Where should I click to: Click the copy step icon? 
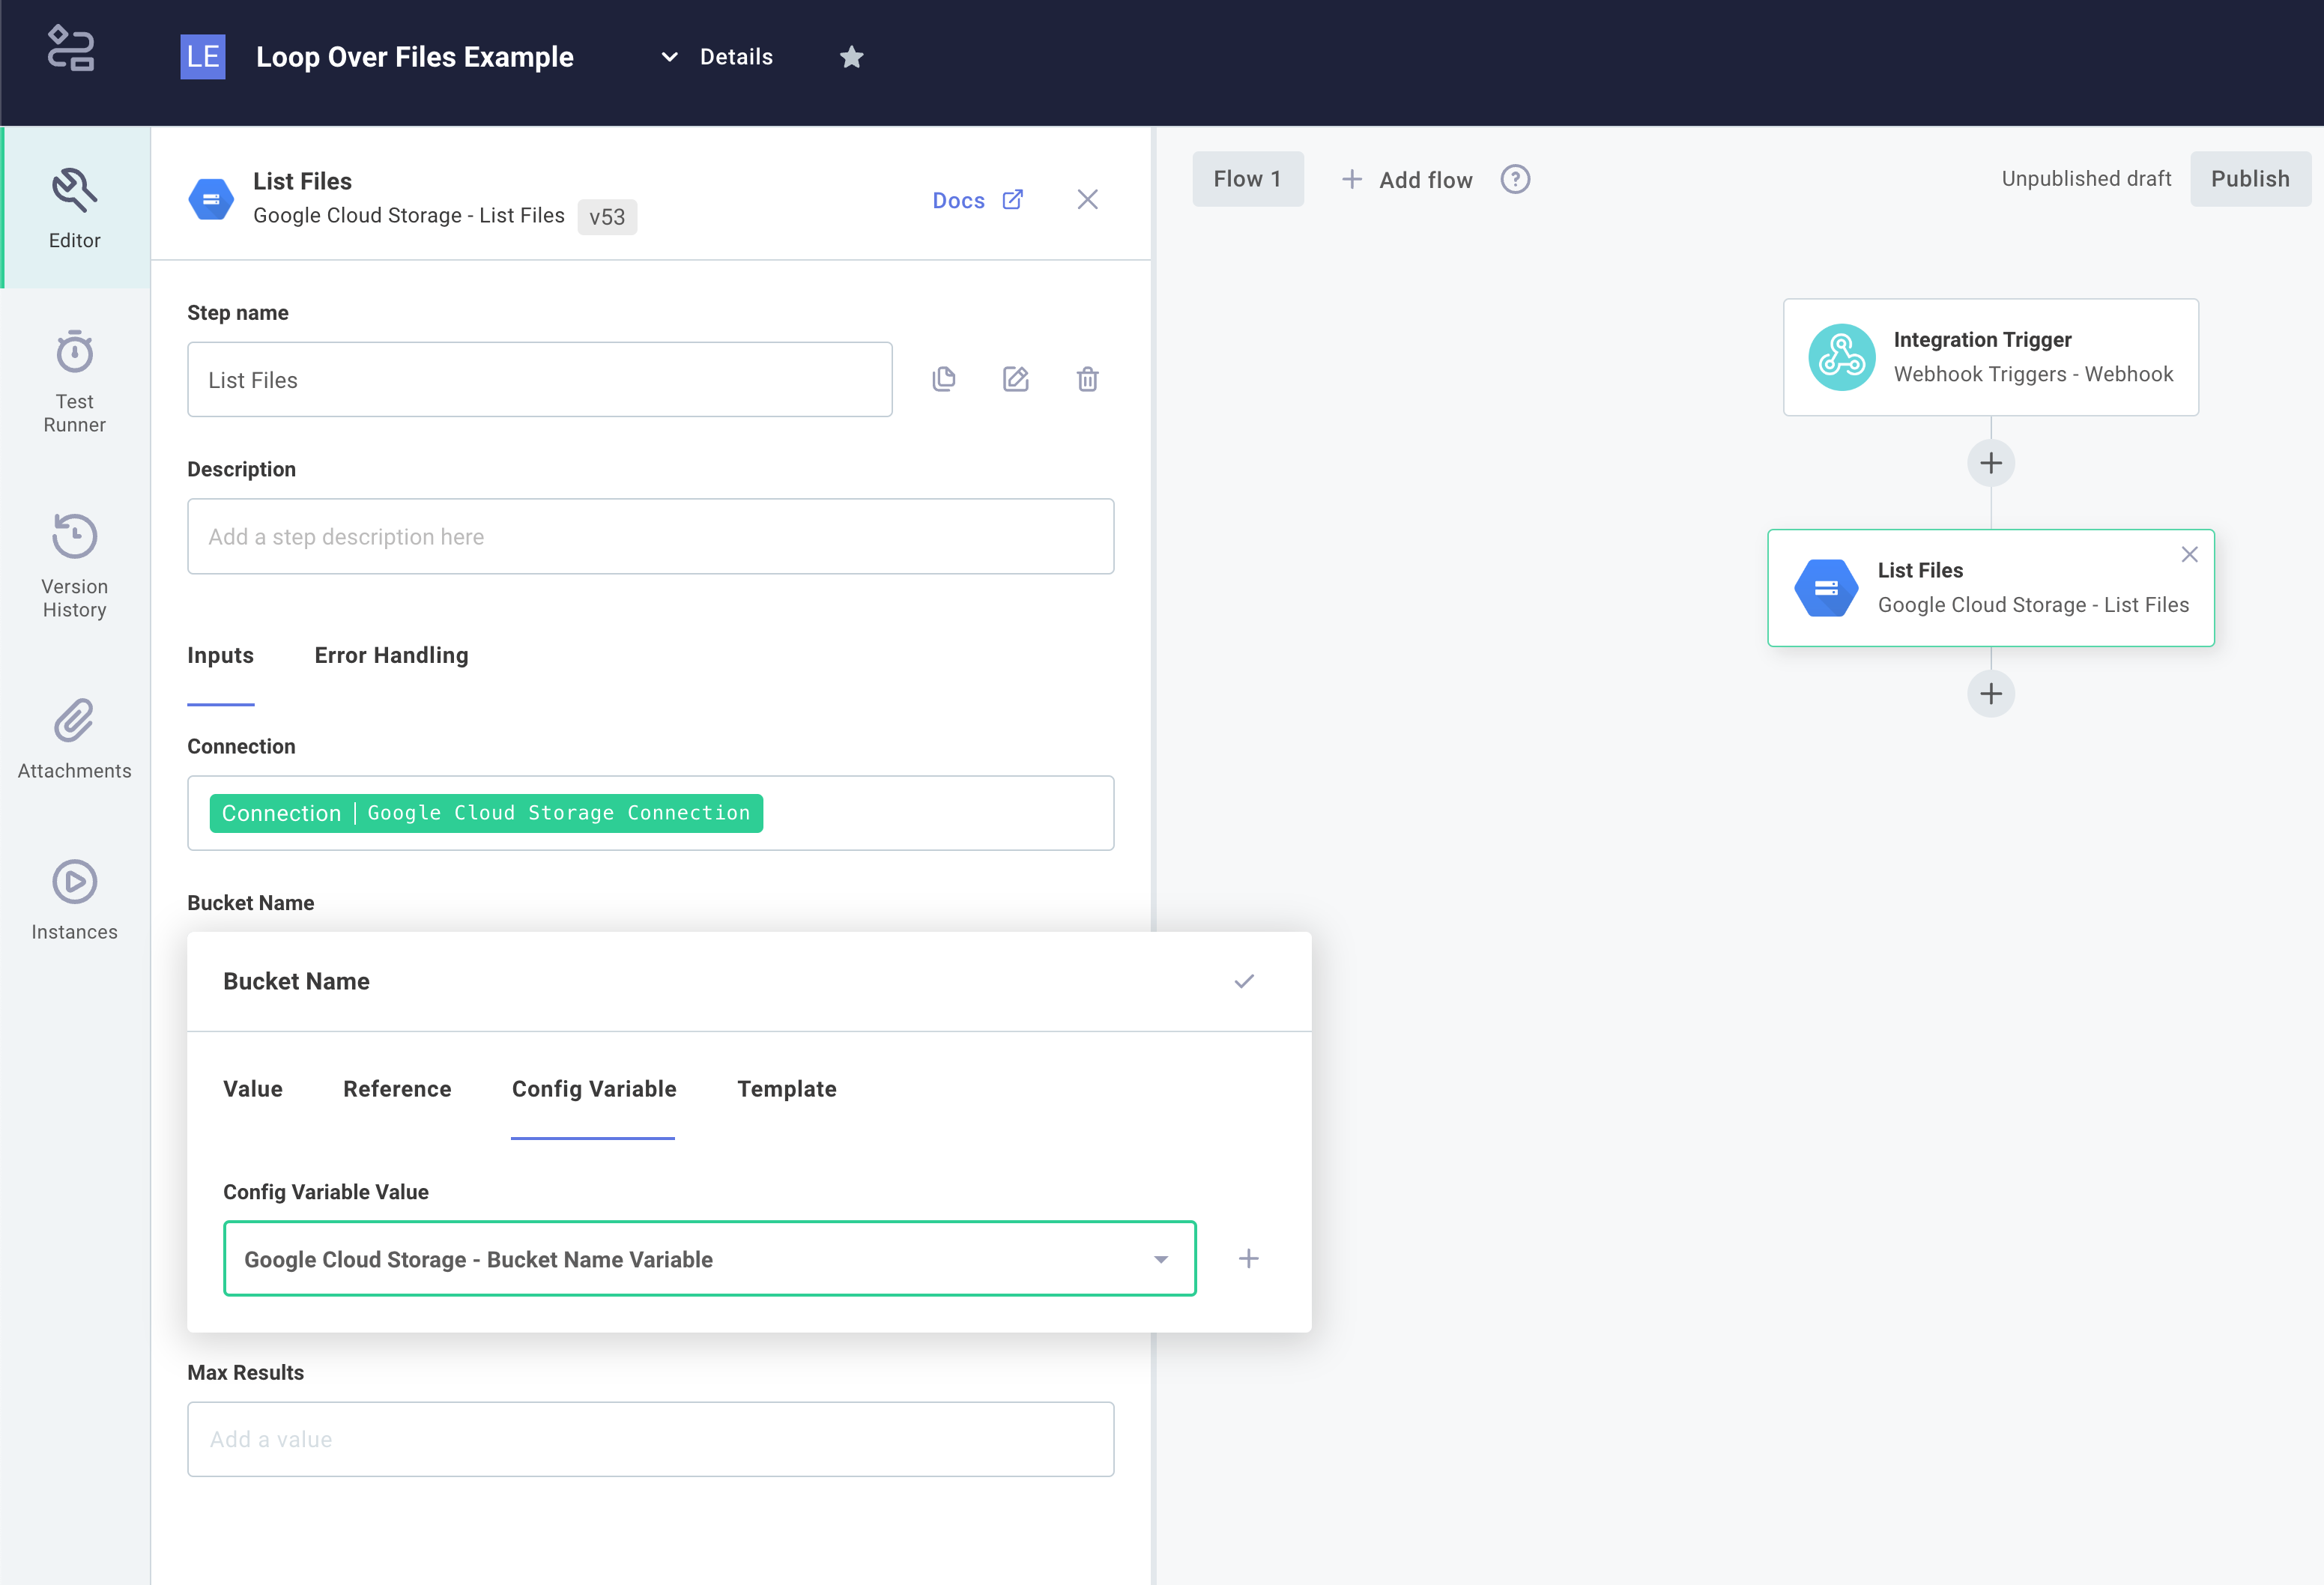pos(944,379)
